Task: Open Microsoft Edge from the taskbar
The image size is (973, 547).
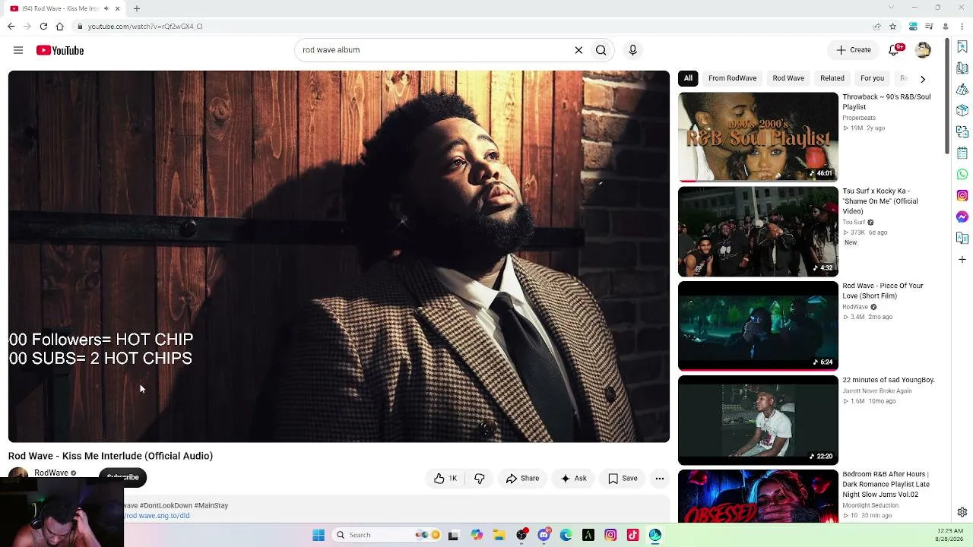Action: (566, 535)
